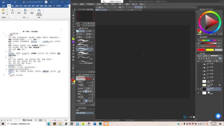This screenshot has width=224, height=126.
Task: Open 窗口(W) menu in PAINT
Action: [135, 4]
